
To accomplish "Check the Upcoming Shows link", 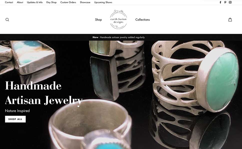I will pos(103,2).
